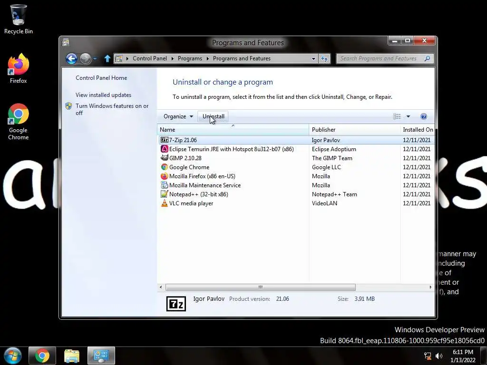This screenshot has width=487, height=365.
Task: Click the search magnifier icon
Action: pos(428,58)
